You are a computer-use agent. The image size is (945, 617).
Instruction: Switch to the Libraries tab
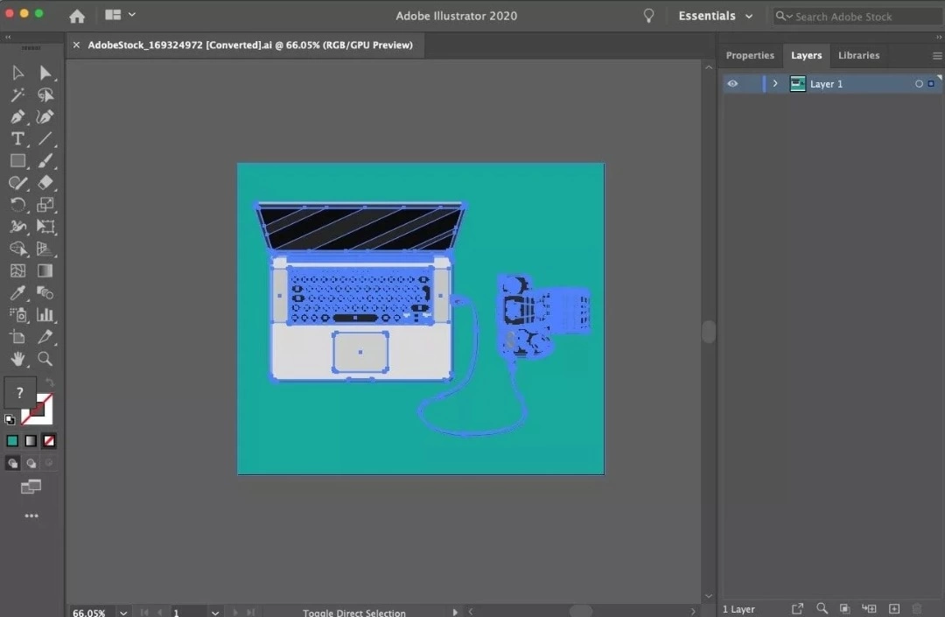pos(858,55)
